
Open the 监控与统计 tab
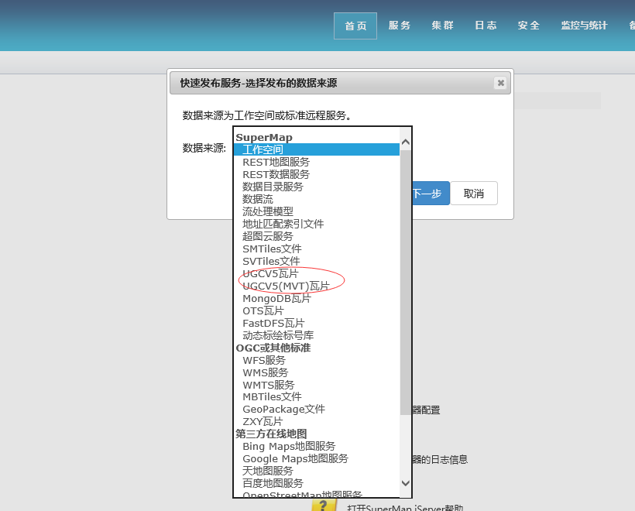pos(584,26)
